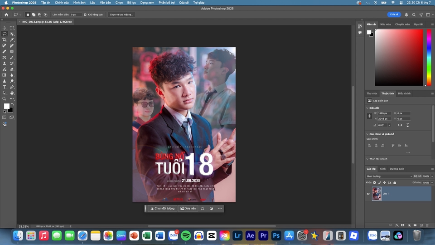Viewport: 435px width, 245px height.
Task: Toggle visibility eye of Lớp 1
Action: [x=368, y=194]
